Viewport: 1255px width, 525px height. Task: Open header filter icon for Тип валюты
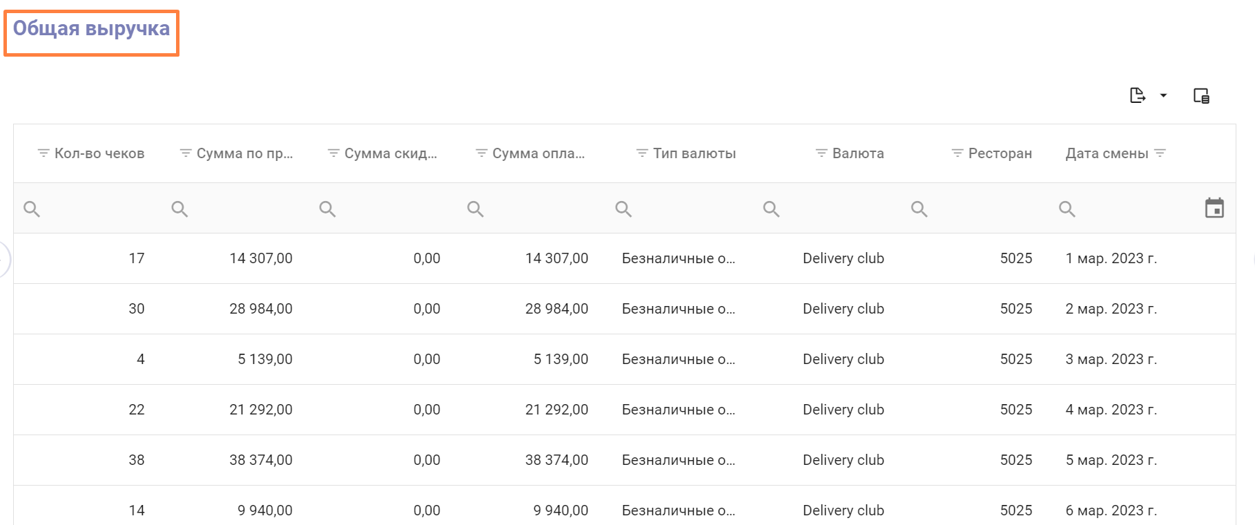[642, 153]
